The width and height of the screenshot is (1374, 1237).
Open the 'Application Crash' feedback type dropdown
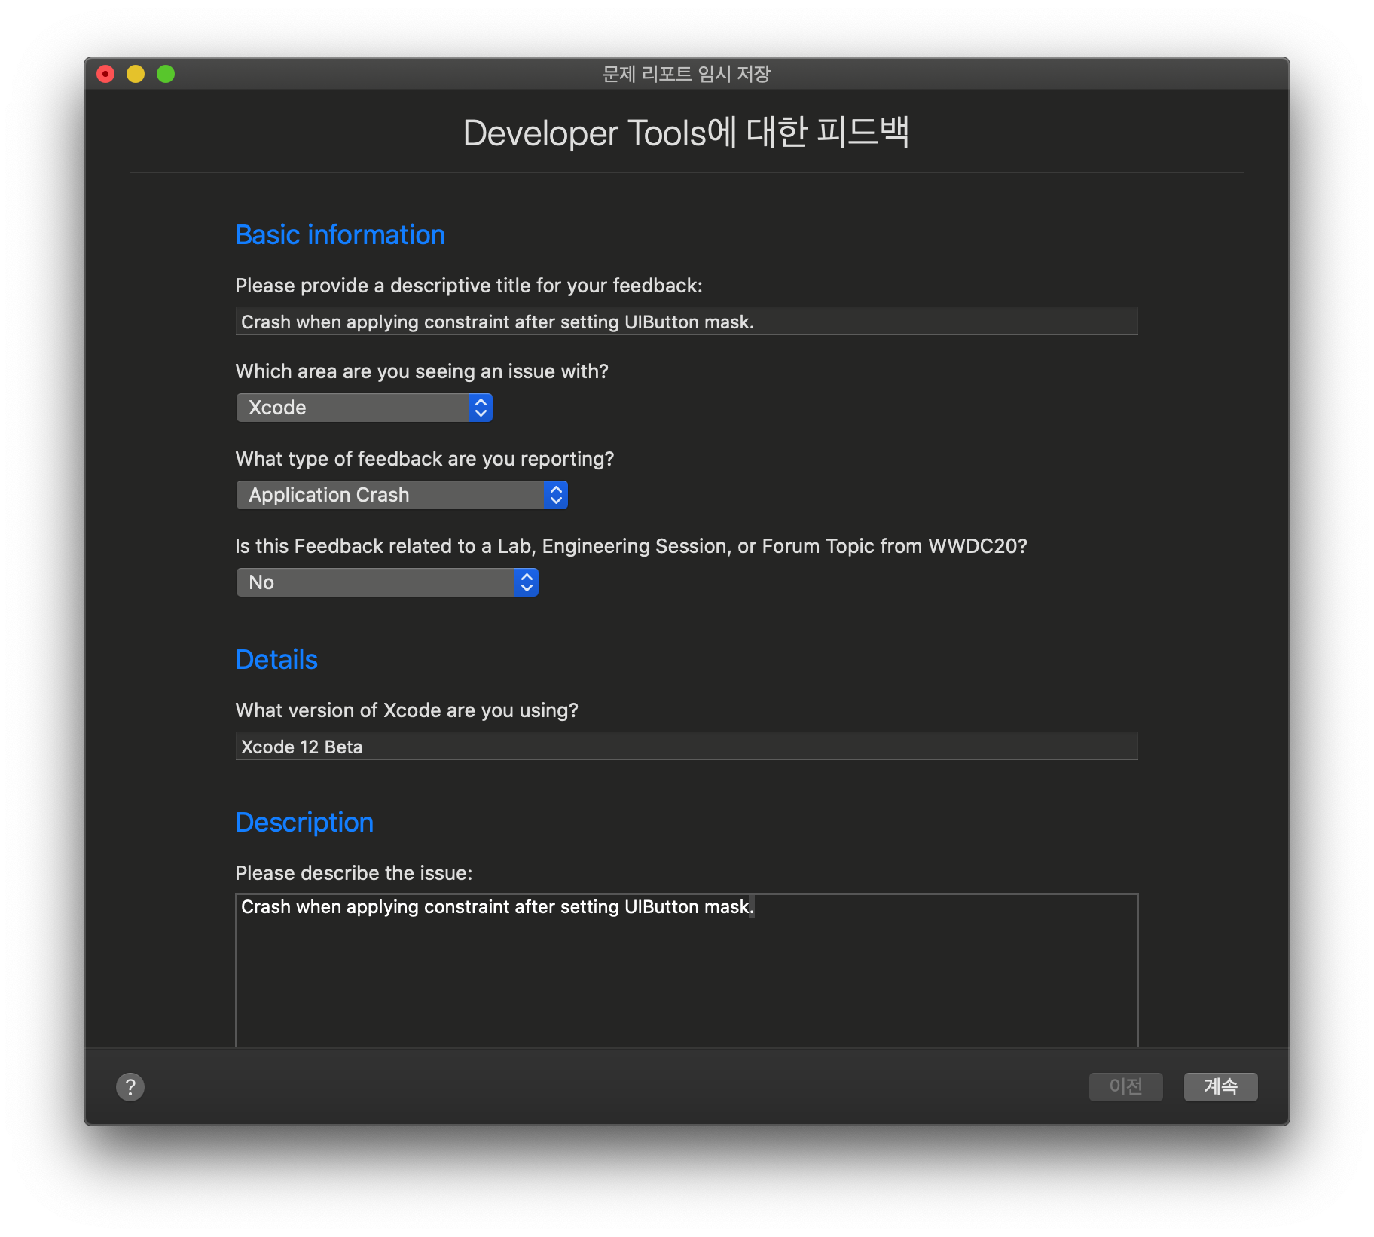(x=402, y=495)
